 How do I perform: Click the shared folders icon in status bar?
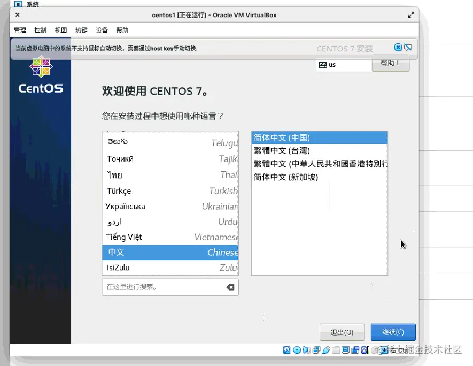click(336, 350)
